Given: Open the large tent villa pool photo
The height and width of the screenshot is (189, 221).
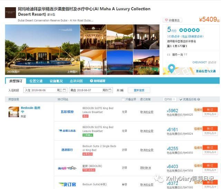Looking at the screenshot, I should (x=42, y=50).
